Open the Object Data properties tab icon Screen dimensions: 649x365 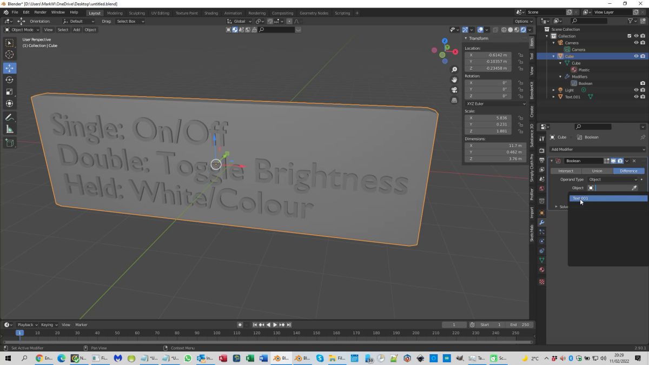pos(541,260)
